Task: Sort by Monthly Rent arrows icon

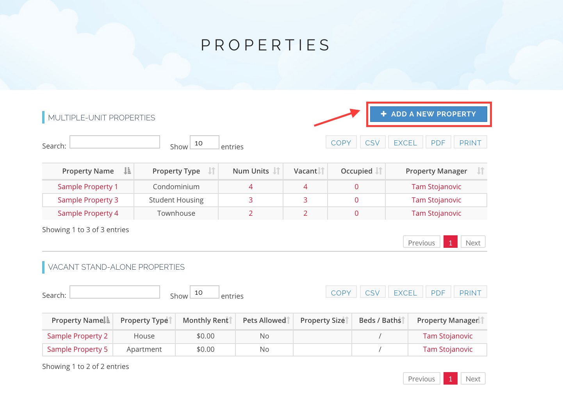Action: [230, 320]
